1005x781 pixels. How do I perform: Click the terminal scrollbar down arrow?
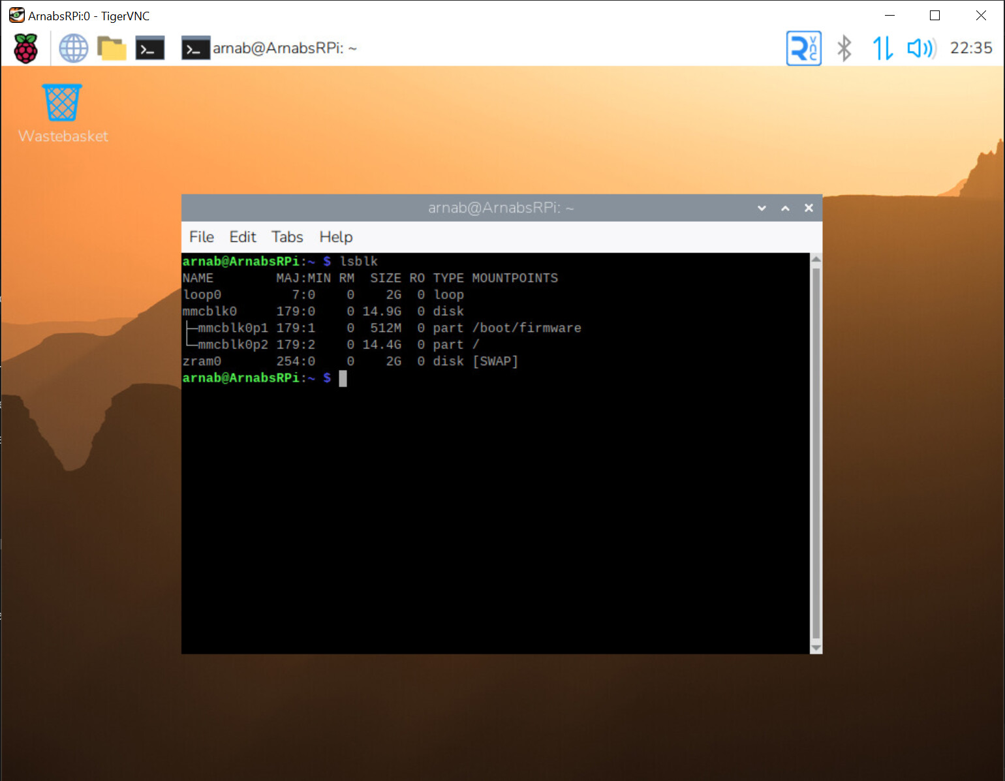tap(816, 648)
